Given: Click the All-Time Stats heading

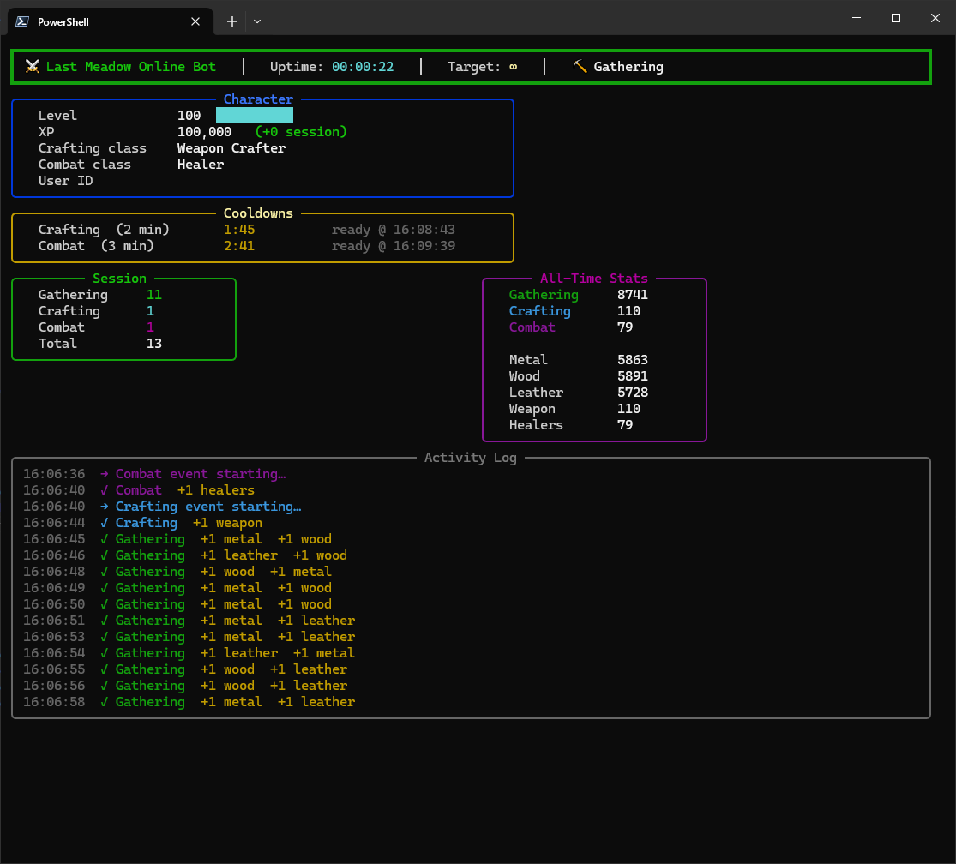Looking at the screenshot, I should tap(594, 279).
